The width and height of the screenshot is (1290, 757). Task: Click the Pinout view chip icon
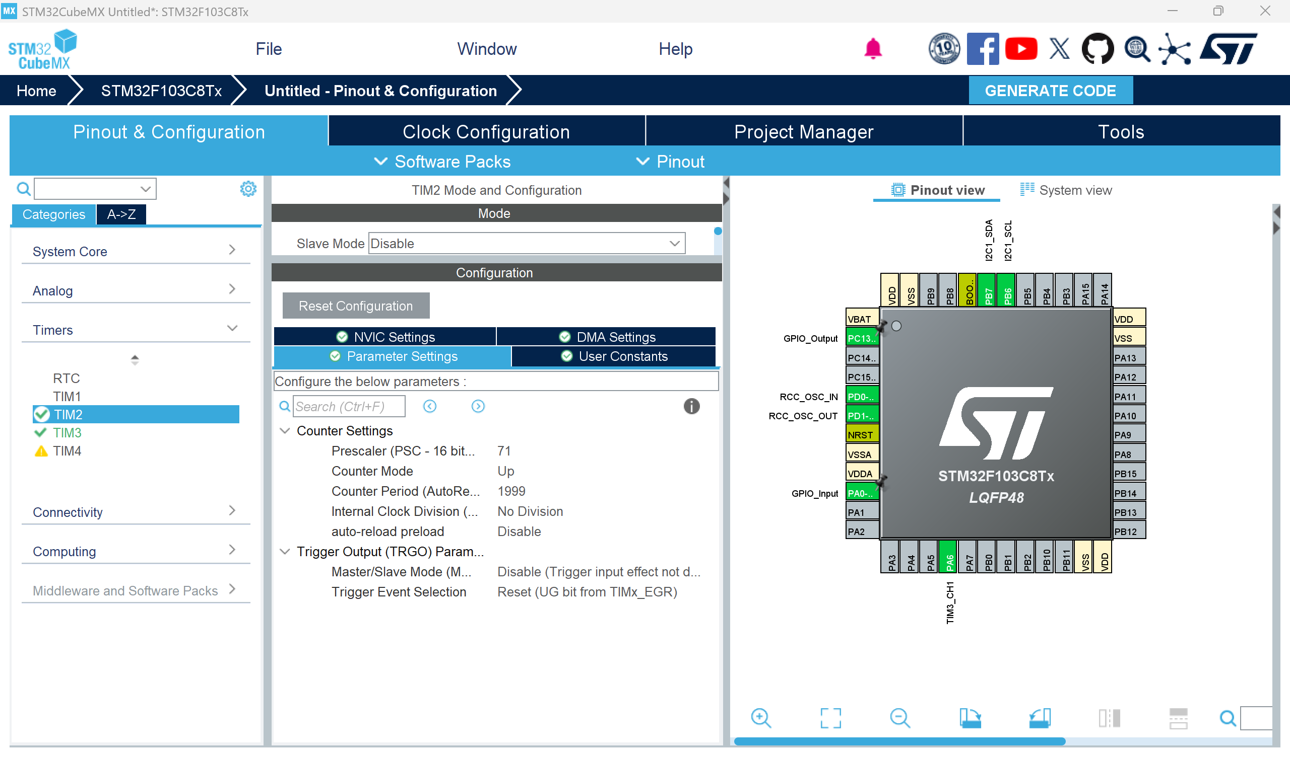pos(898,190)
